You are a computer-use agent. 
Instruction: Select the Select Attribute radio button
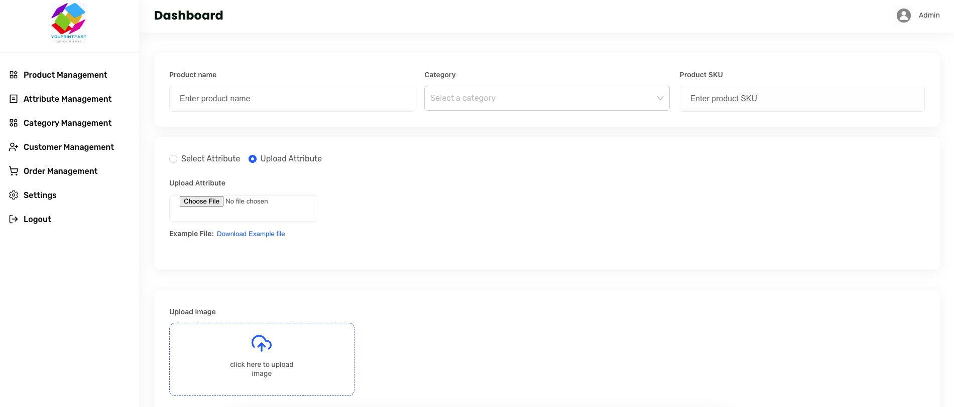[173, 159]
